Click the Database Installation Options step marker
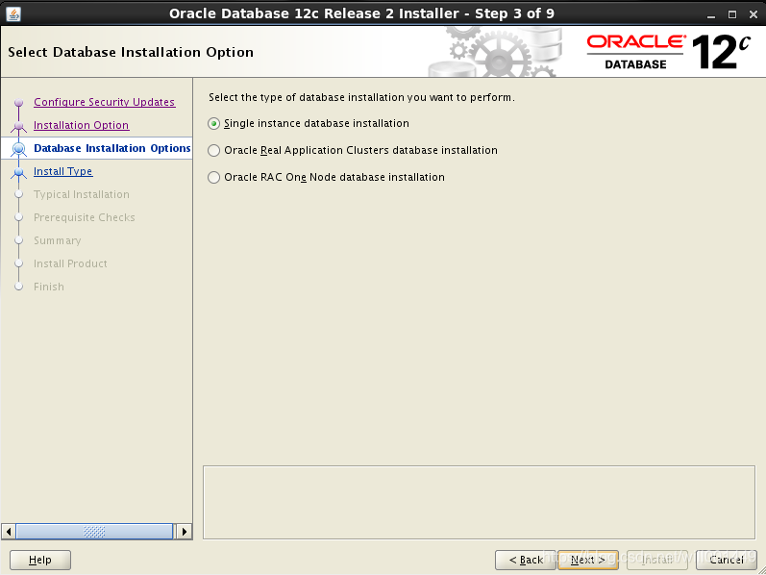The image size is (766, 575). click(19, 149)
